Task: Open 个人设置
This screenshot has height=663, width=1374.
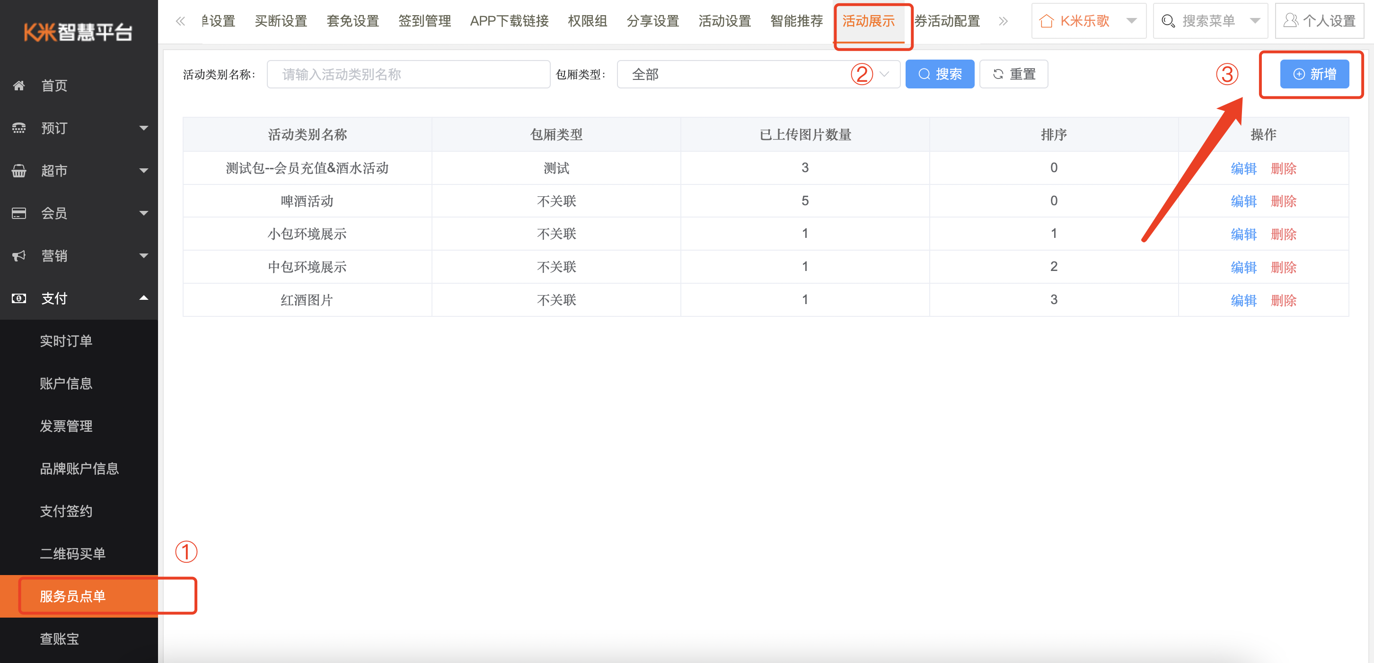Action: [x=1320, y=21]
